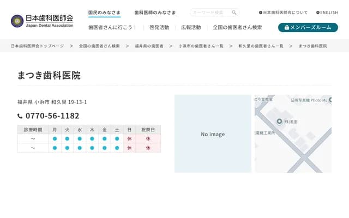Go to 日本歯科医師会トップページ breadcrumb
This screenshot has width=349, height=218.
pyautogui.click(x=37, y=46)
